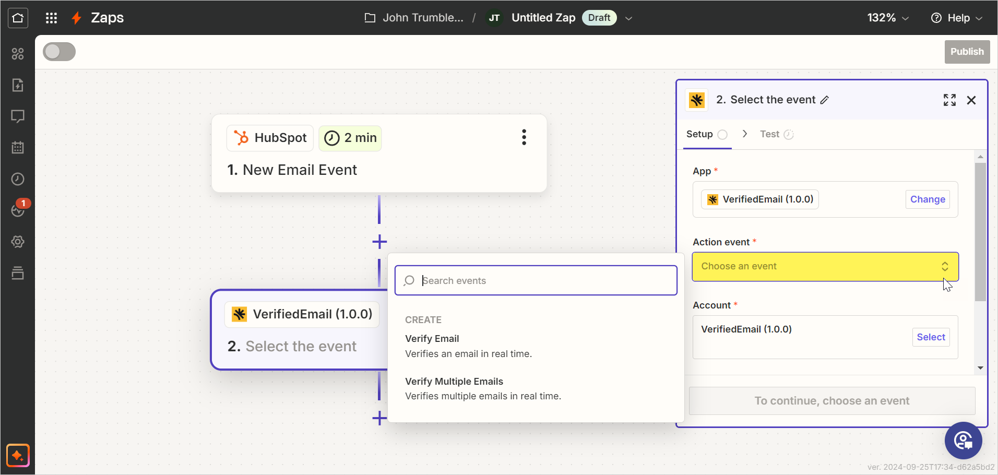Open the Choose an event dropdown
This screenshot has width=998, height=475.
point(825,267)
